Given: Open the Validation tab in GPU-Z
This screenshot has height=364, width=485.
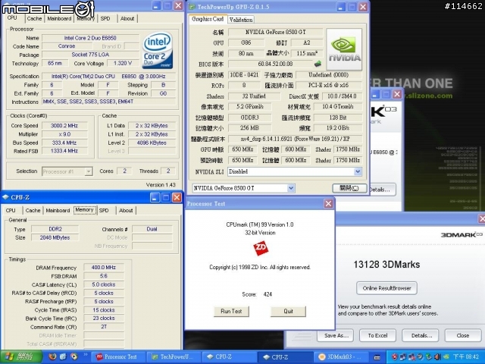Looking at the screenshot, I should pos(241,20).
